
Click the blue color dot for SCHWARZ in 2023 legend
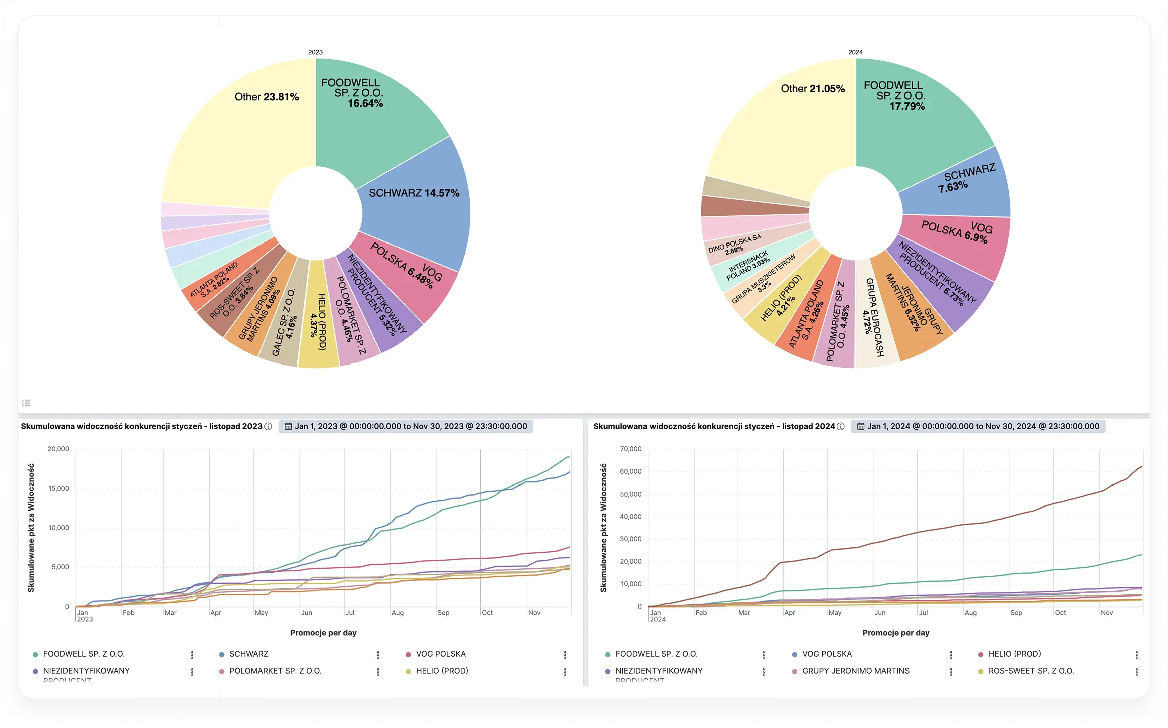pos(222,654)
